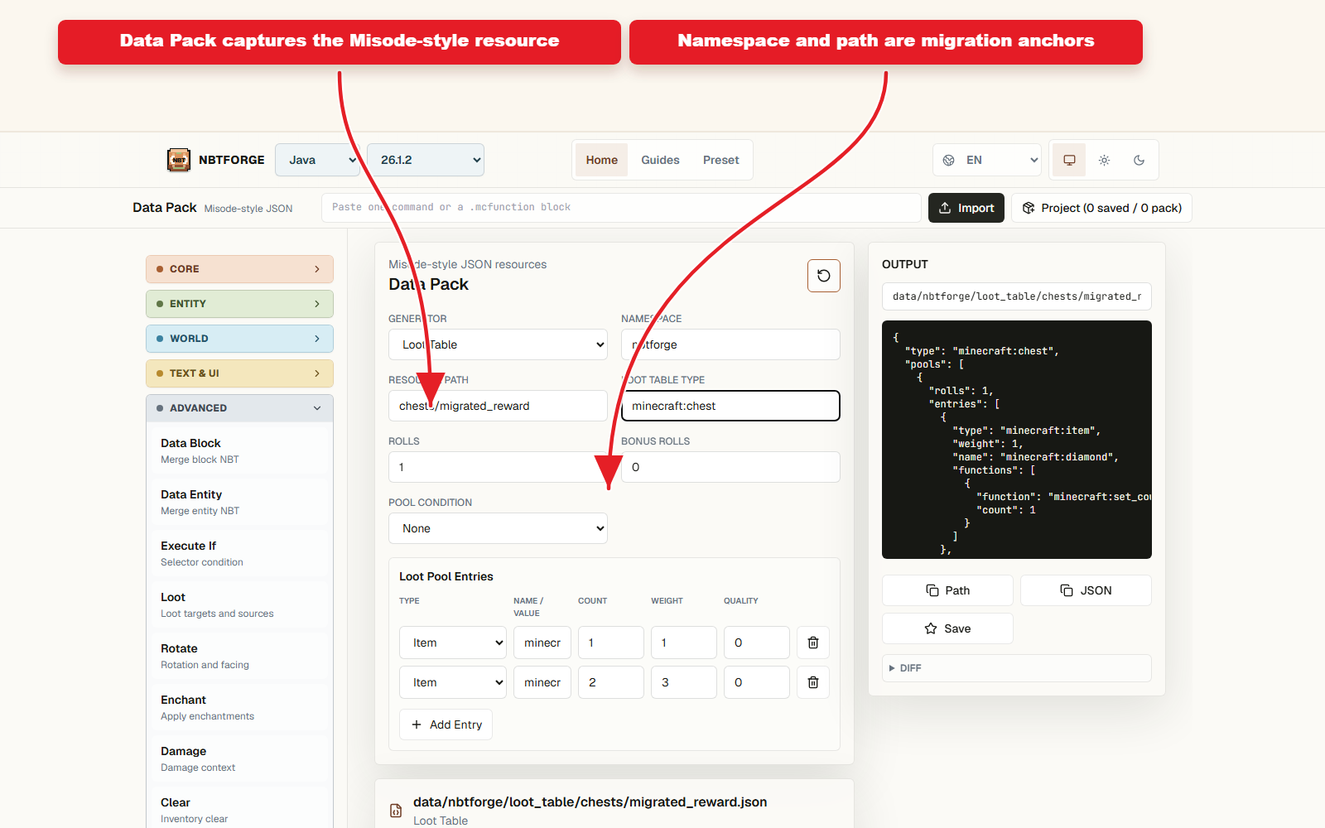The height and width of the screenshot is (828, 1325).
Task: Focus the paste command input field
Action: pos(621,208)
